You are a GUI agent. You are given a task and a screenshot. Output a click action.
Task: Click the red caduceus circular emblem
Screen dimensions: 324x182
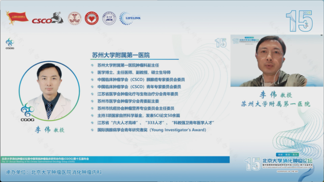74,18
